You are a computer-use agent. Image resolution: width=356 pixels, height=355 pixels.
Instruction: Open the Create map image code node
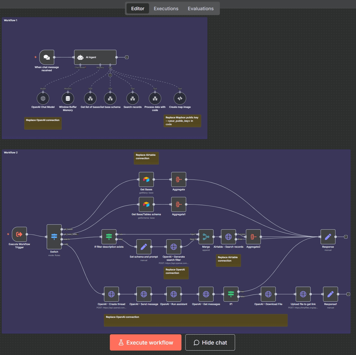click(x=180, y=99)
